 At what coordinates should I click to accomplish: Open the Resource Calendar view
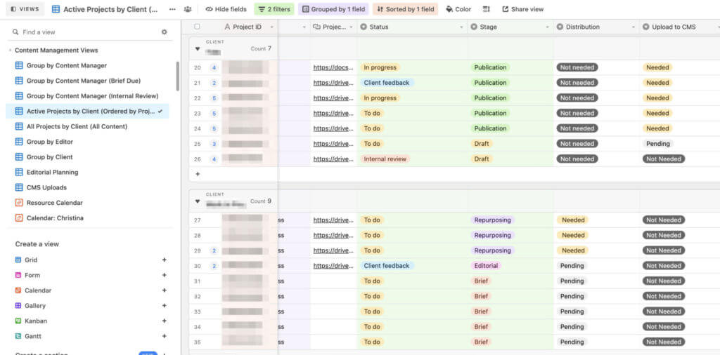54,203
